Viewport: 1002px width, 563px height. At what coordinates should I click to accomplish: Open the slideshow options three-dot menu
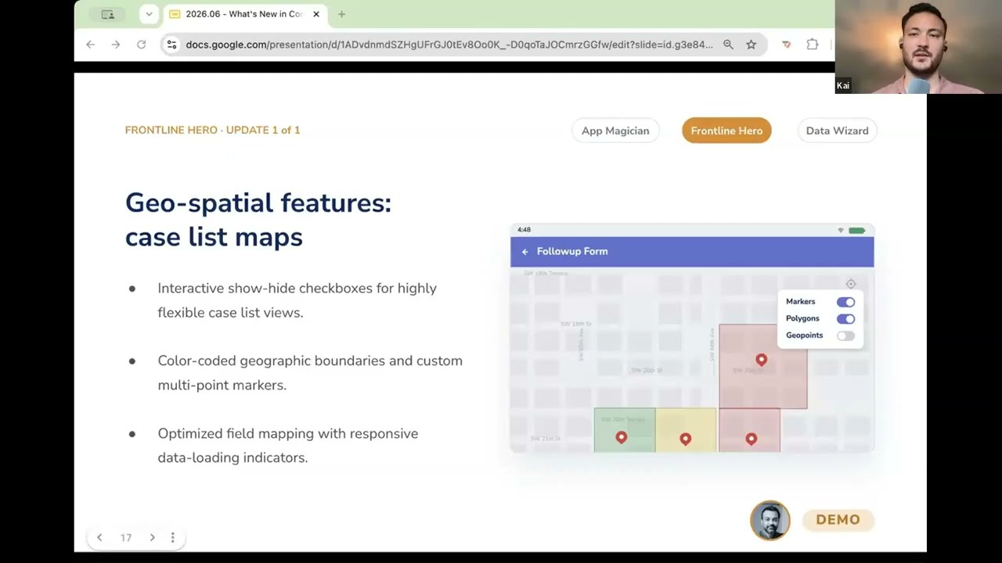coord(173,538)
